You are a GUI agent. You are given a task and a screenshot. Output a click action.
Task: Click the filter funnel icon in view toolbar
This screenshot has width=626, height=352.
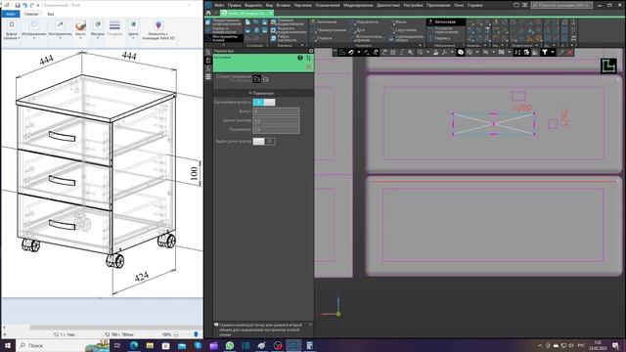(545, 52)
